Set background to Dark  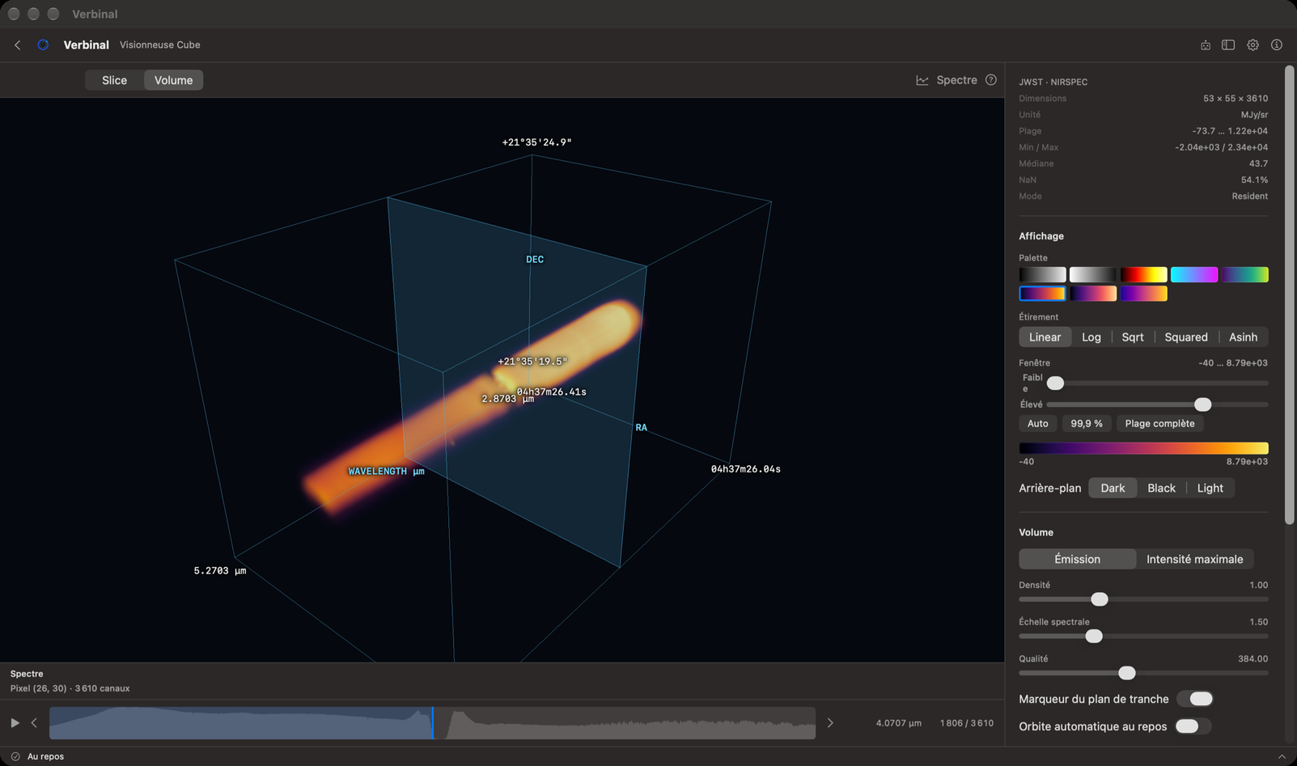(1113, 489)
